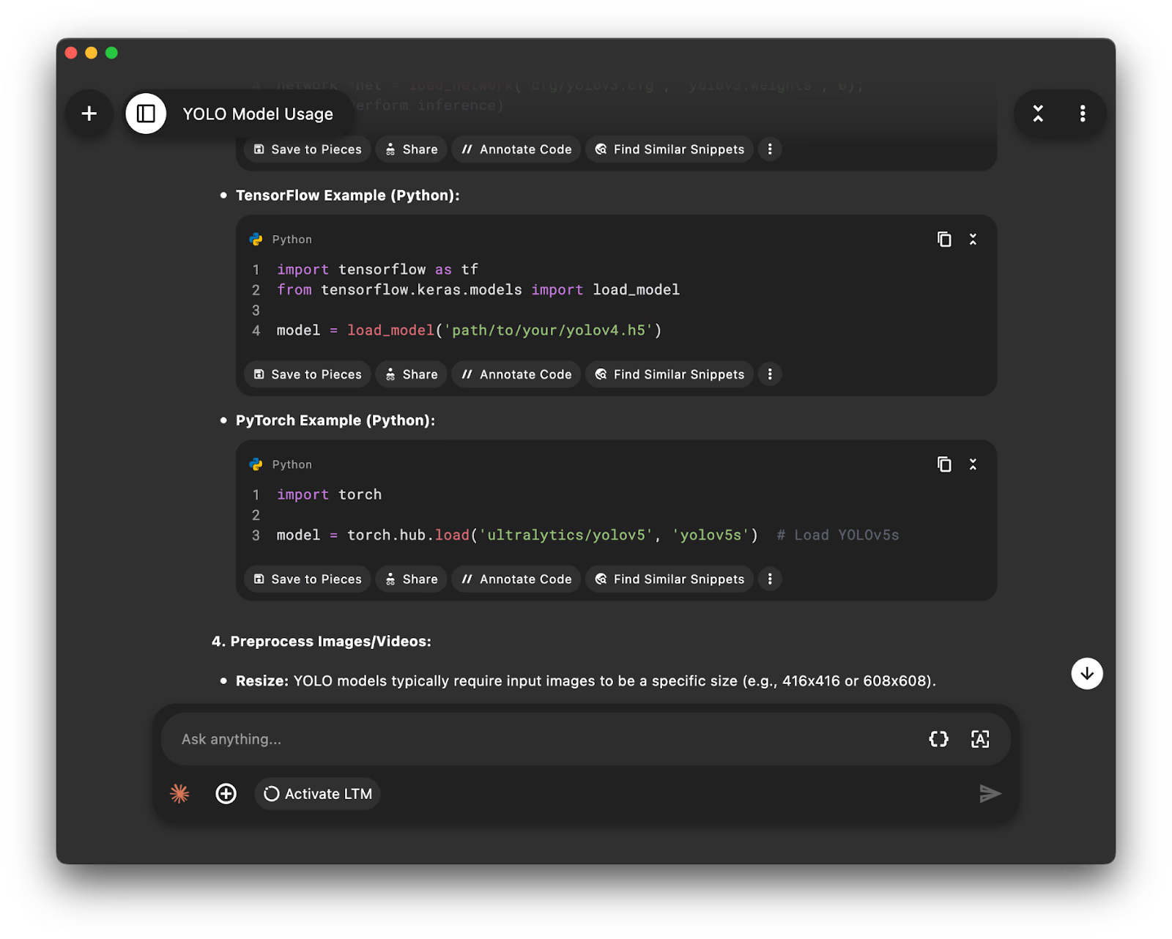Add context with circled plus icon
This screenshot has height=939, width=1172.
click(226, 794)
